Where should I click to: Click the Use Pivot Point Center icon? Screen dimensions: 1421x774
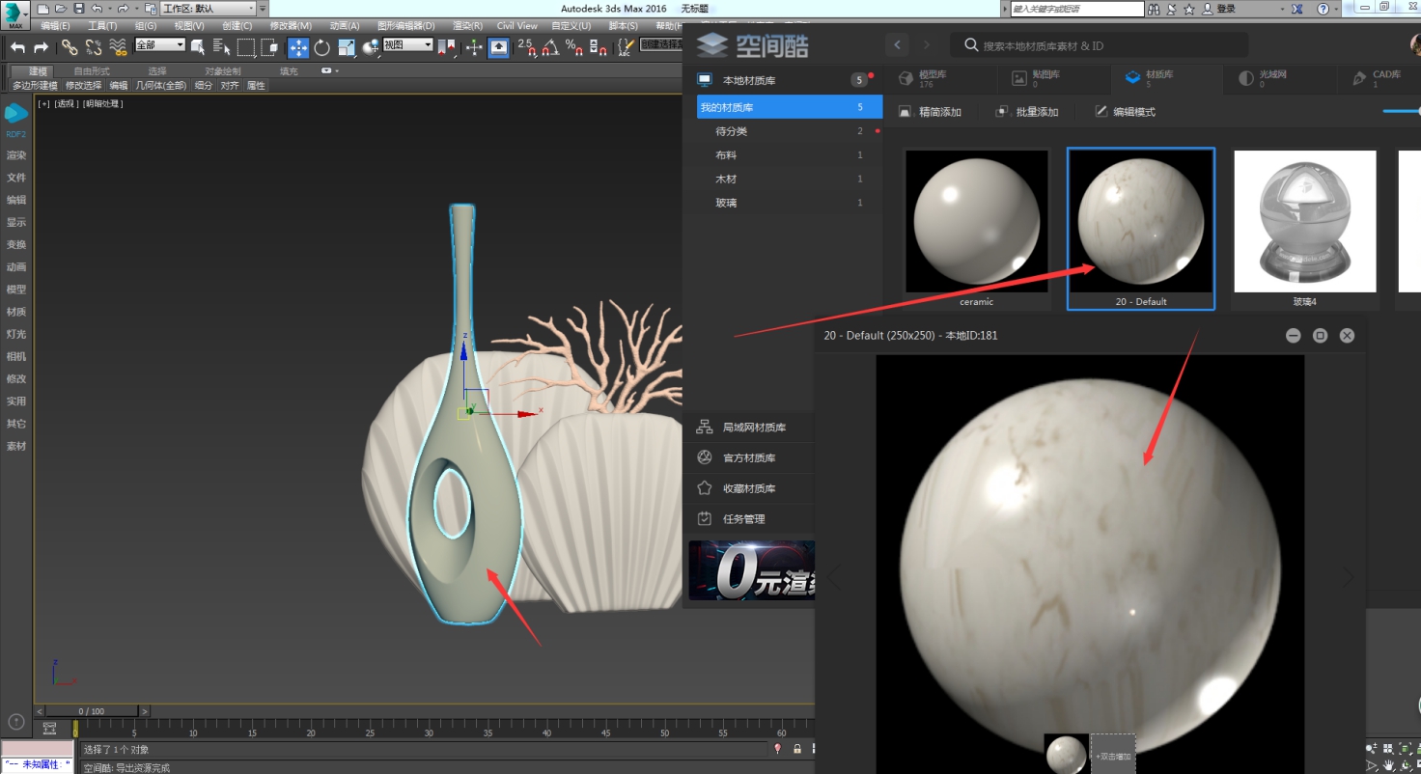click(x=446, y=46)
